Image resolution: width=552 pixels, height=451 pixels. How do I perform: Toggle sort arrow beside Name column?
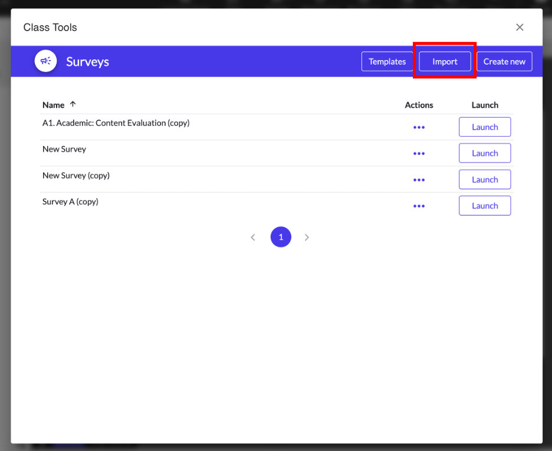click(x=73, y=104)
